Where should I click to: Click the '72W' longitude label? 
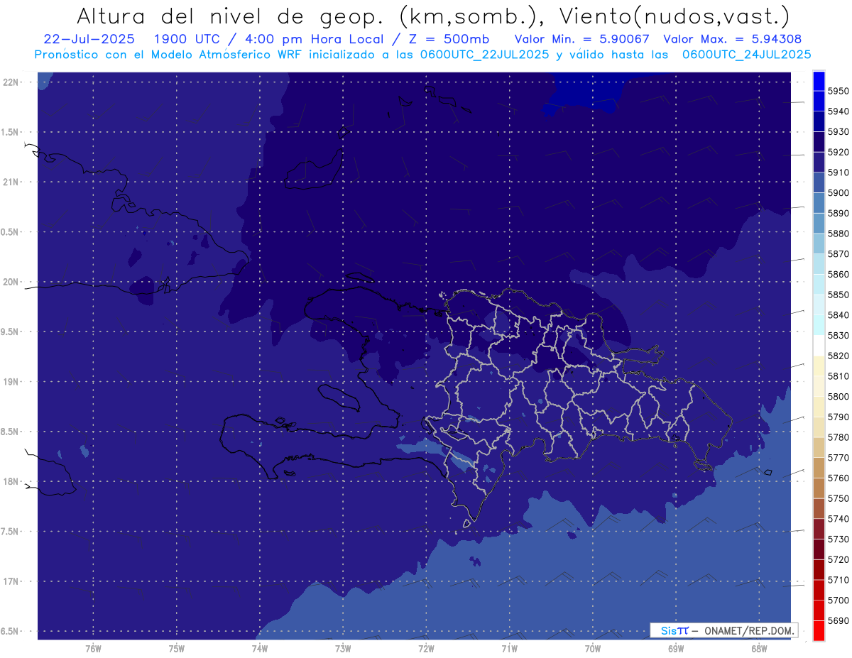[426, 649]
